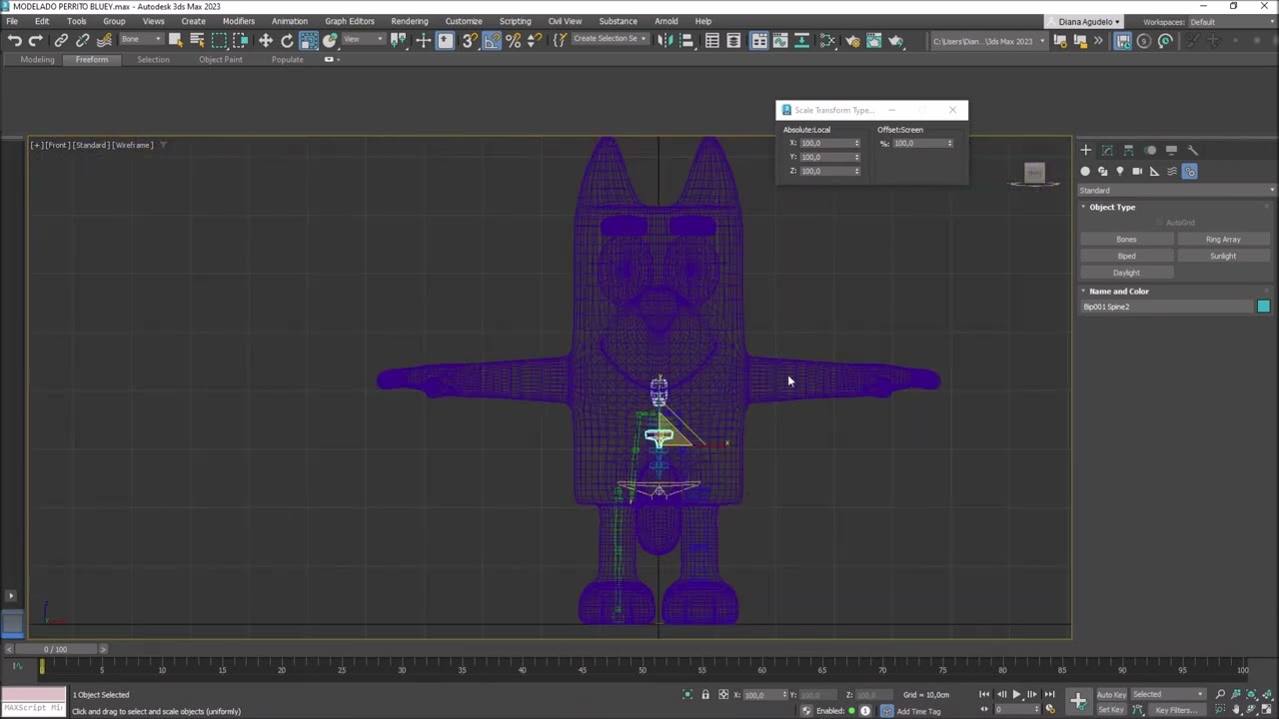
Task: Click the Select and Place icon
Action: (x=330, y=40)
